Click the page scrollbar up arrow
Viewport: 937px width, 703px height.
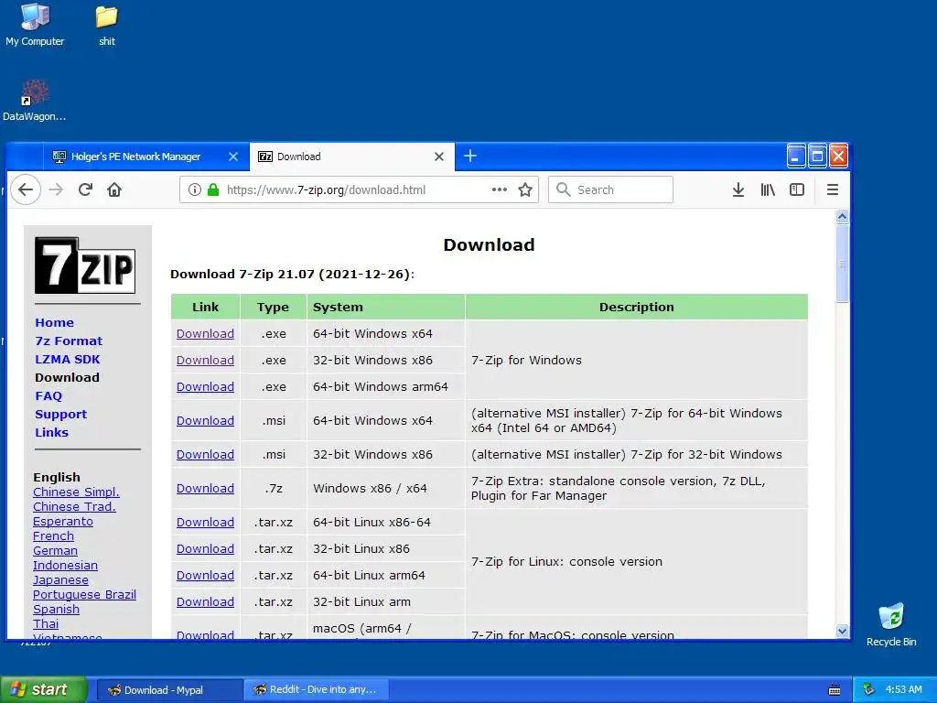(842, 216)
